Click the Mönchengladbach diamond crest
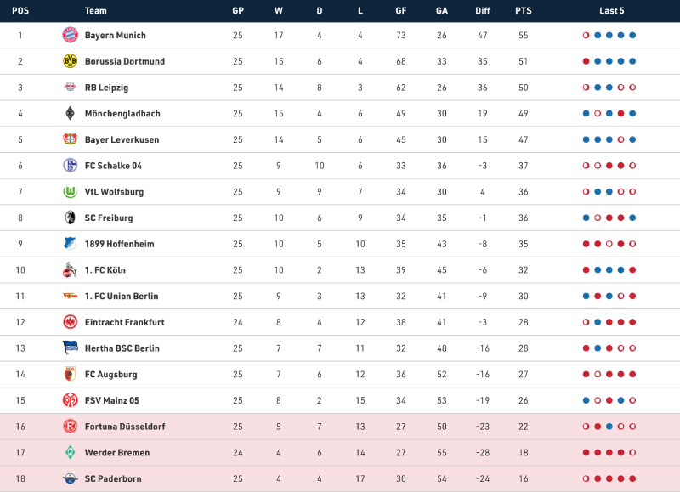 [x=70, y=113]
